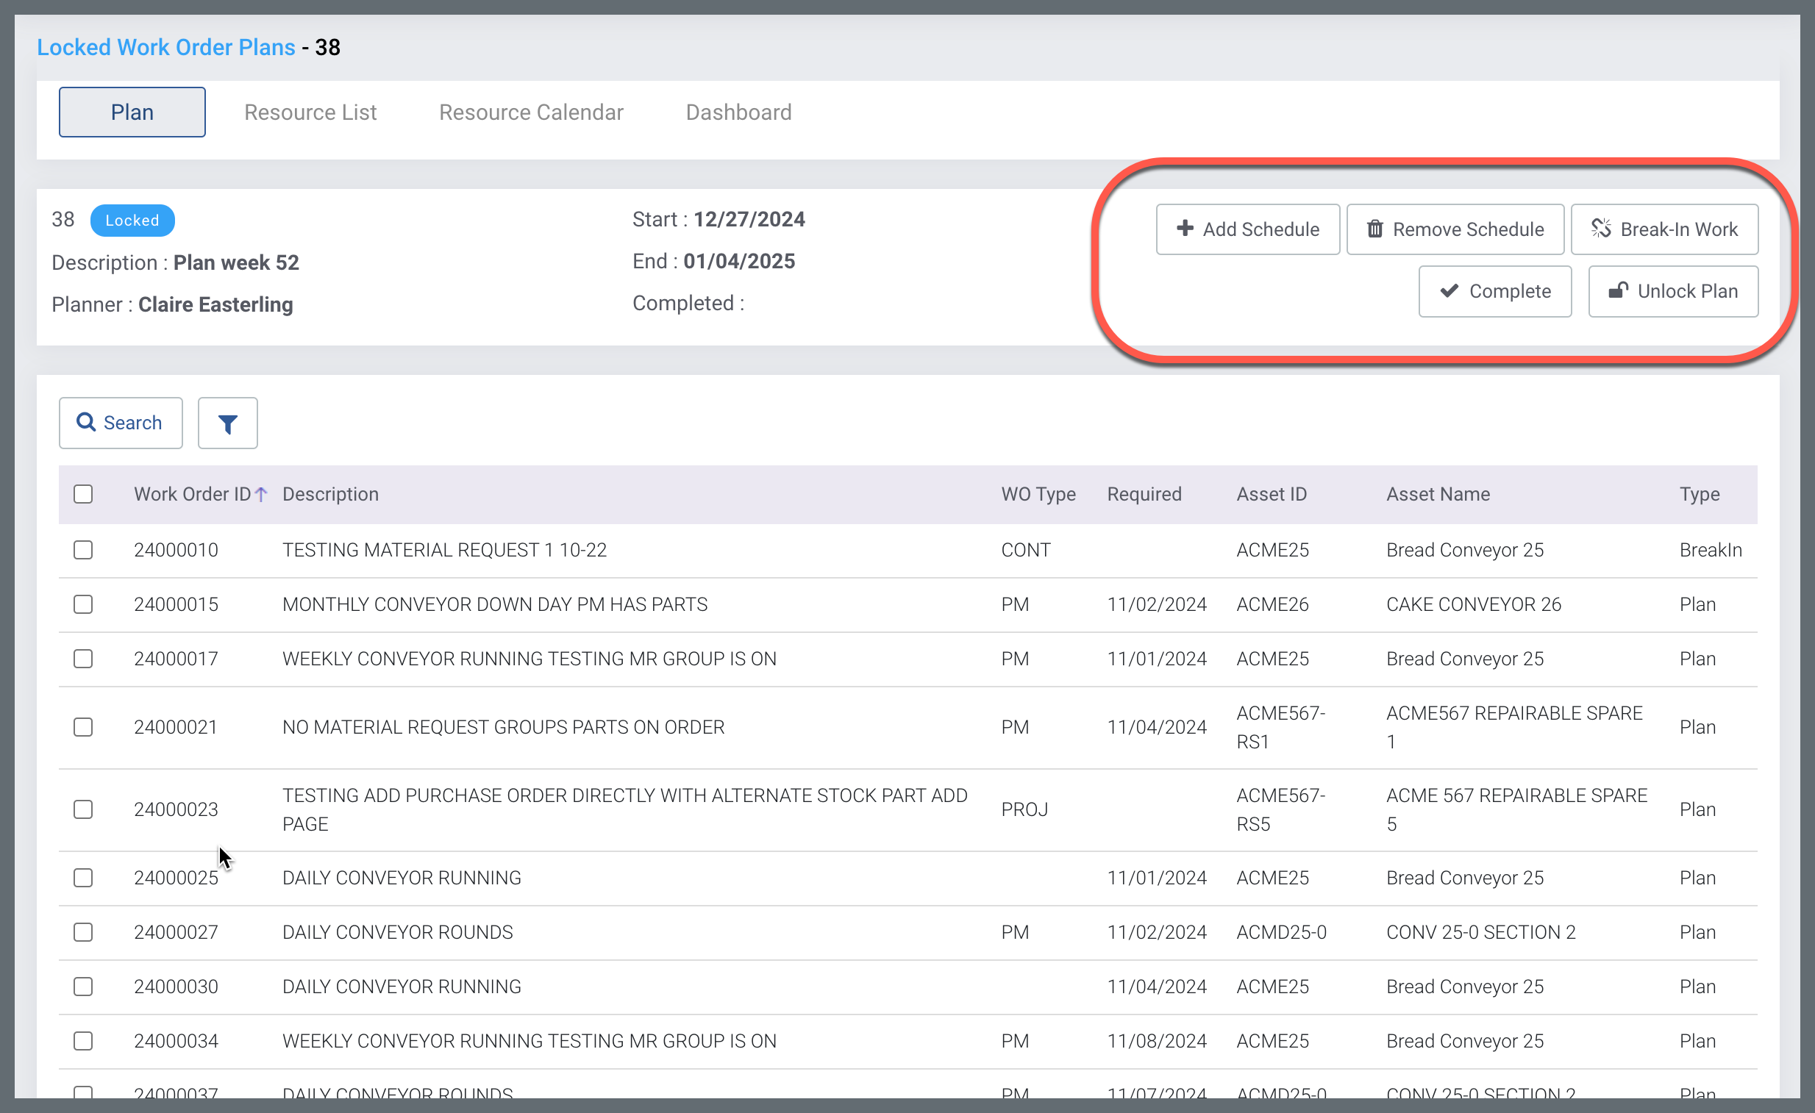Sort by the Required column header
Viewport: 1815px width, 1113px height.
1144,495
